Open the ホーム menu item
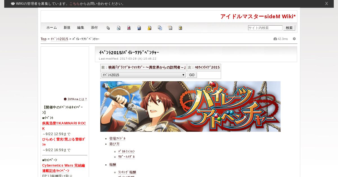This screenshot has width=338, height=177. [x=52, y=28]
